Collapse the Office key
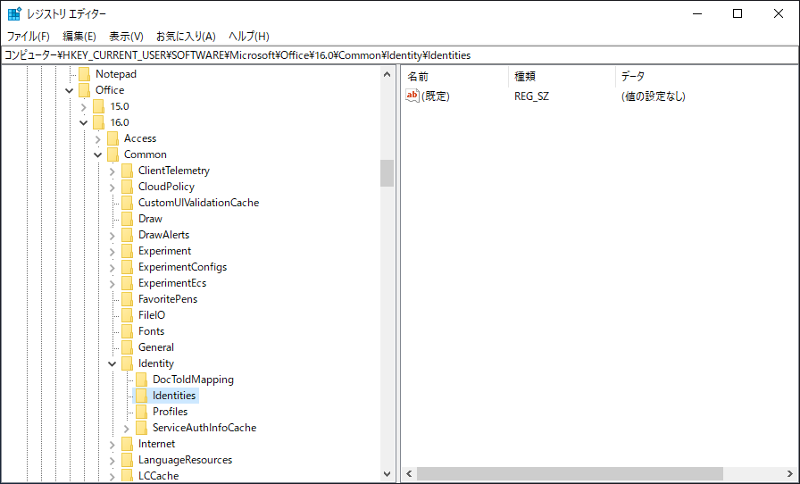The height and width of the screenshot is (484, 800). tap(70, 90)
